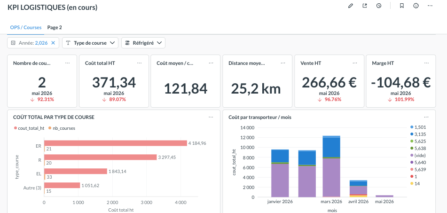Image resolution: width=447 pixels, height=213 pixels.
Task: Show dashboard info icon
Action: pos(416,6)
